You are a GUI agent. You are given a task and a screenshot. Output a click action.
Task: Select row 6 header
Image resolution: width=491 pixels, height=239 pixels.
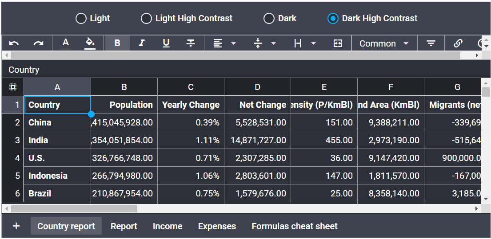pyautogui.click(x=13, y=193)
